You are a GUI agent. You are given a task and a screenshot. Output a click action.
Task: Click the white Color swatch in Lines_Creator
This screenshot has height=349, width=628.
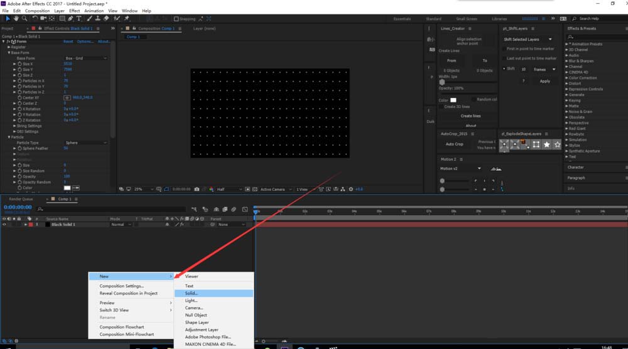pos(453,100)
